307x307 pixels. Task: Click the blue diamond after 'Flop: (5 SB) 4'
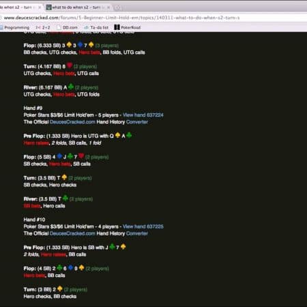pos(59,156)
